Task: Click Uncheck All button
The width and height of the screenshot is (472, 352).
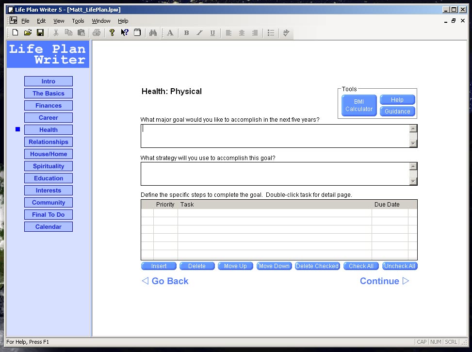Action: pyautogui.click(x=400, y=266)
